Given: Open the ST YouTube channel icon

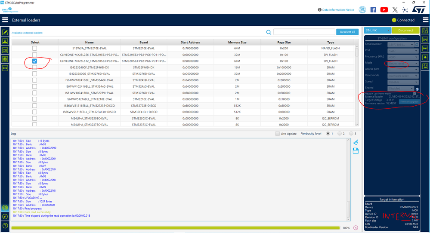Looking at the screenshot, I should [x=384, y=9].
